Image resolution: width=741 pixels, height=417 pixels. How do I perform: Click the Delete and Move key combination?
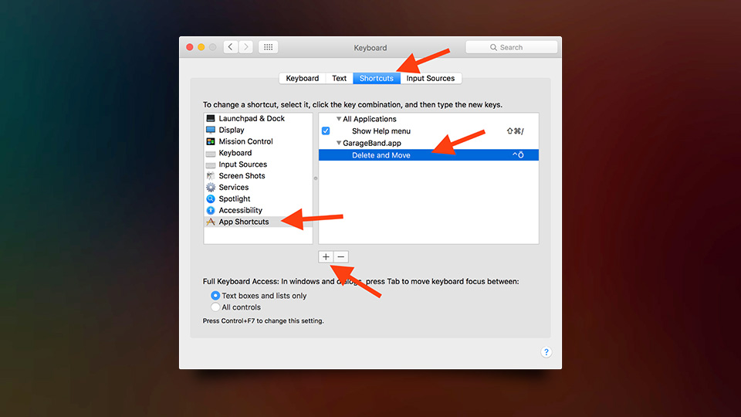[518, 155]
